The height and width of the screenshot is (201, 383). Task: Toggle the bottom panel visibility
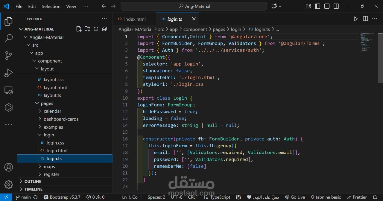[x=327, y=6]
